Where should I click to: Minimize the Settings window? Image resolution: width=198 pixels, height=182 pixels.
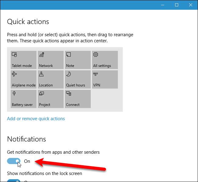162,5
